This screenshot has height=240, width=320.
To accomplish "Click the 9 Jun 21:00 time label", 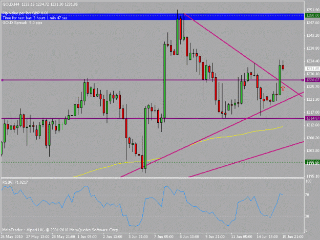I will [215, 237].
